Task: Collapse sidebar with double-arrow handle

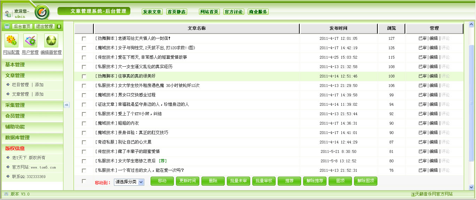Action: pyautogui.click(x=67, y=105)
